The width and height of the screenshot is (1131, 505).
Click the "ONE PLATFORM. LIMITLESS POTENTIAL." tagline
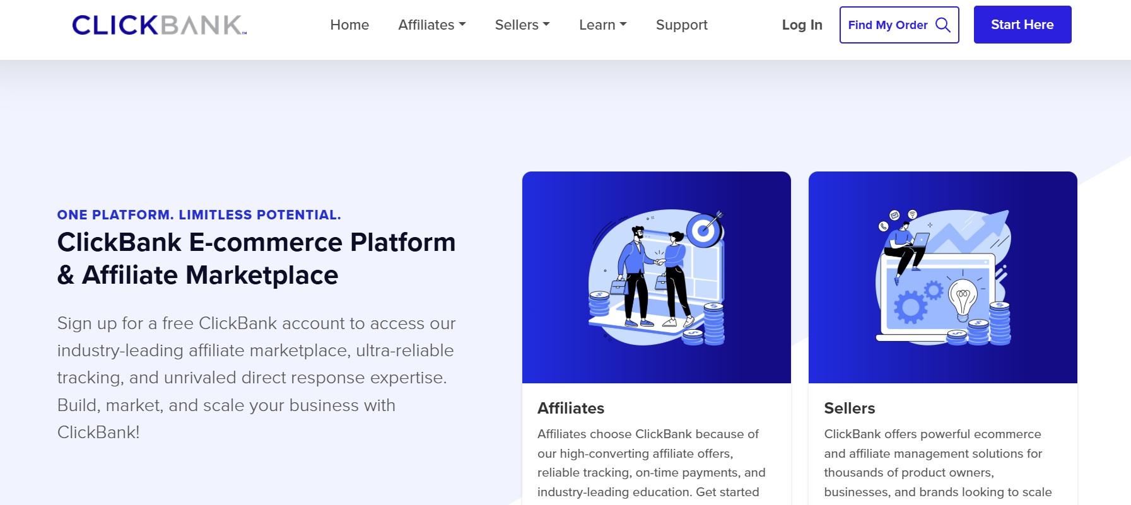point(199,215)
